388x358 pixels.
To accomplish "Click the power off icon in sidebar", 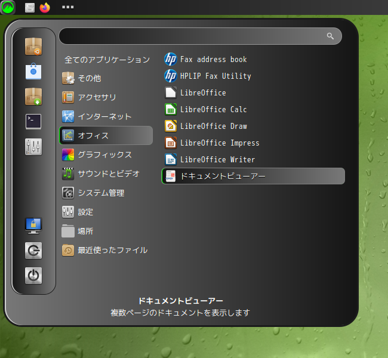I will click(33, 276).
